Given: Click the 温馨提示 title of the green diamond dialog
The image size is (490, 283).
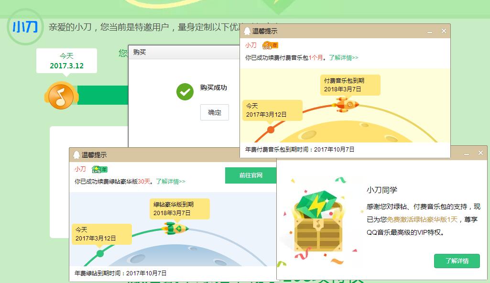Looking at the screenshot, I should 94,154.
